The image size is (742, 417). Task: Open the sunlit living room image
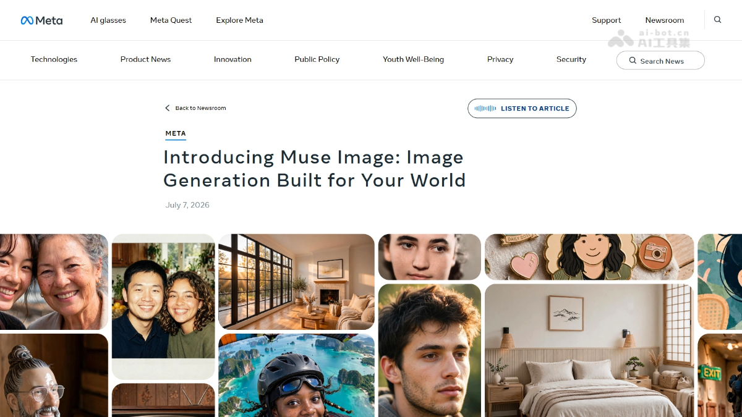[x=296, y=282]
